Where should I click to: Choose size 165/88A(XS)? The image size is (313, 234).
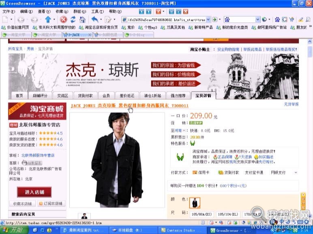click(202, 214)
